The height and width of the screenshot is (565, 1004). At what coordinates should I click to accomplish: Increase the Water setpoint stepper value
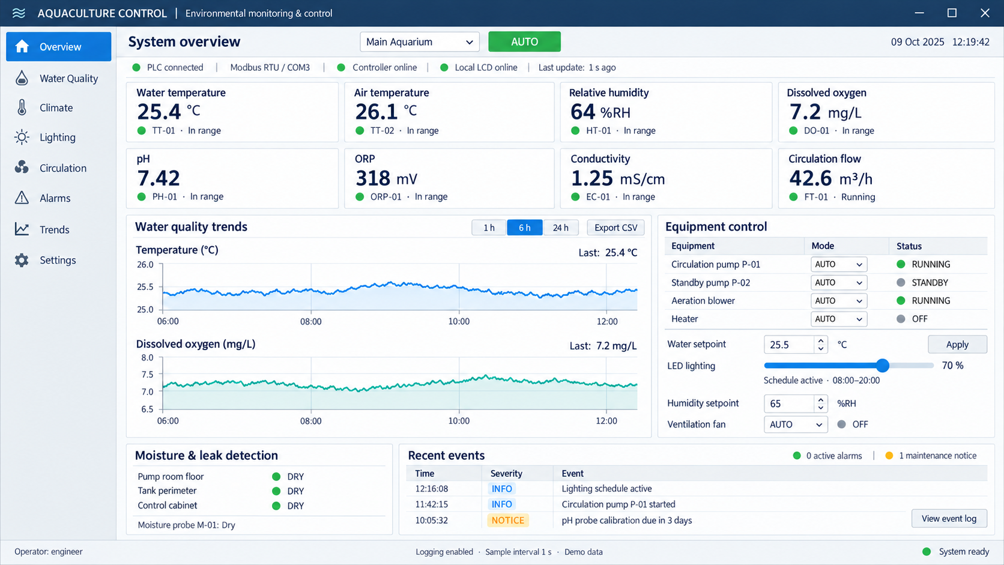pyautogui.click(x=821, y=340)
